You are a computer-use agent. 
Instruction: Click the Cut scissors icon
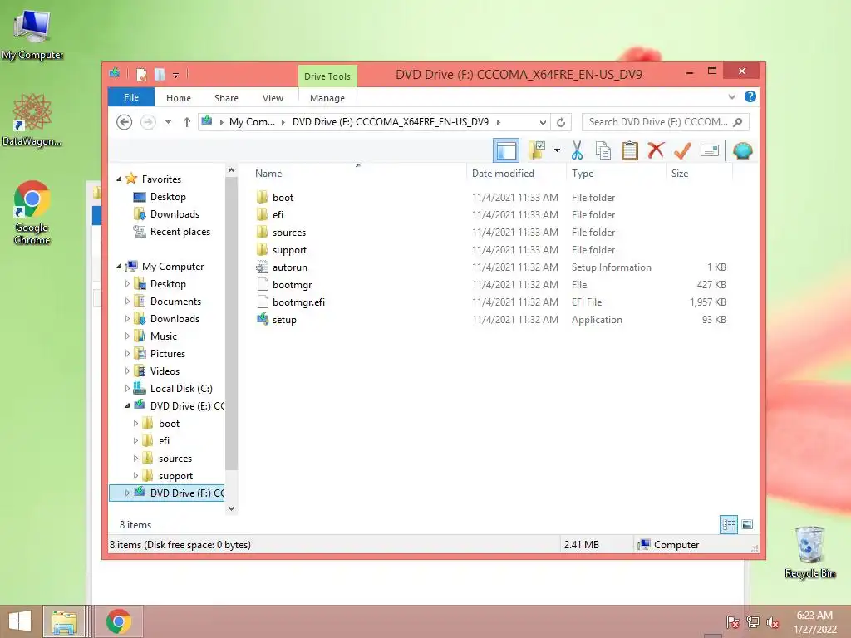(577, 150)
